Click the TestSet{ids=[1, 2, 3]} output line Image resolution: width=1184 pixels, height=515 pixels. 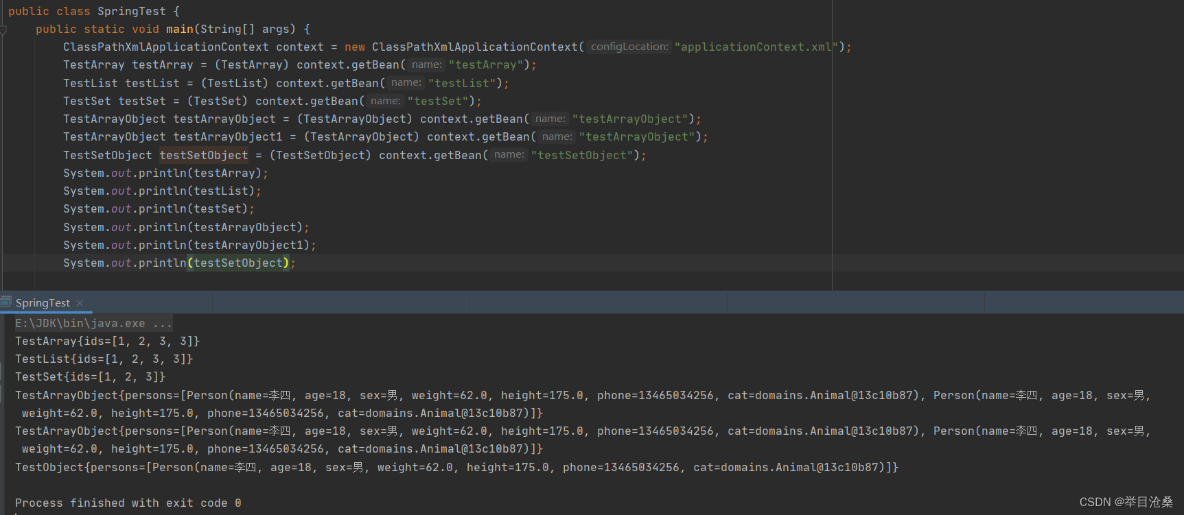click(91, 376)
